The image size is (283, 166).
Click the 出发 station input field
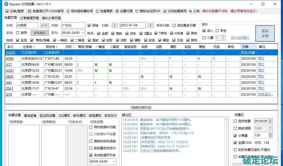pos(27,25)
